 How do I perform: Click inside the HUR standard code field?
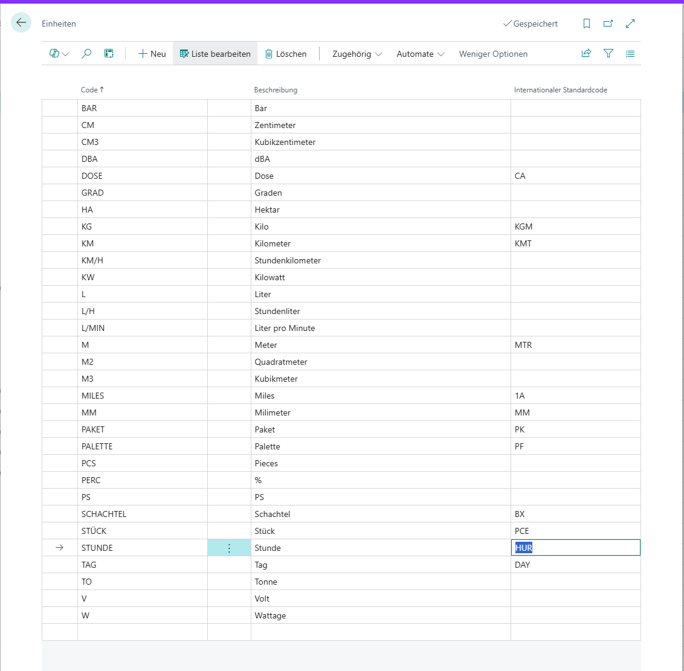(x=574, y=547)
